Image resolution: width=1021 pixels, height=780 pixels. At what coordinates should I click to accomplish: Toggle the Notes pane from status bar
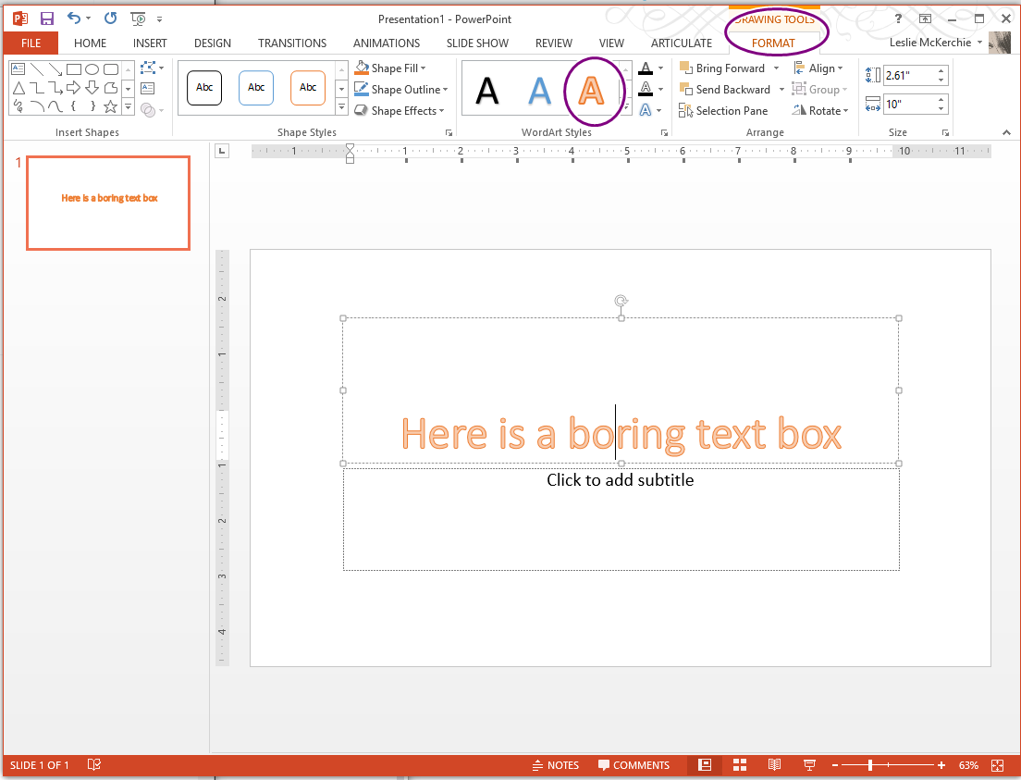[556, 765]
